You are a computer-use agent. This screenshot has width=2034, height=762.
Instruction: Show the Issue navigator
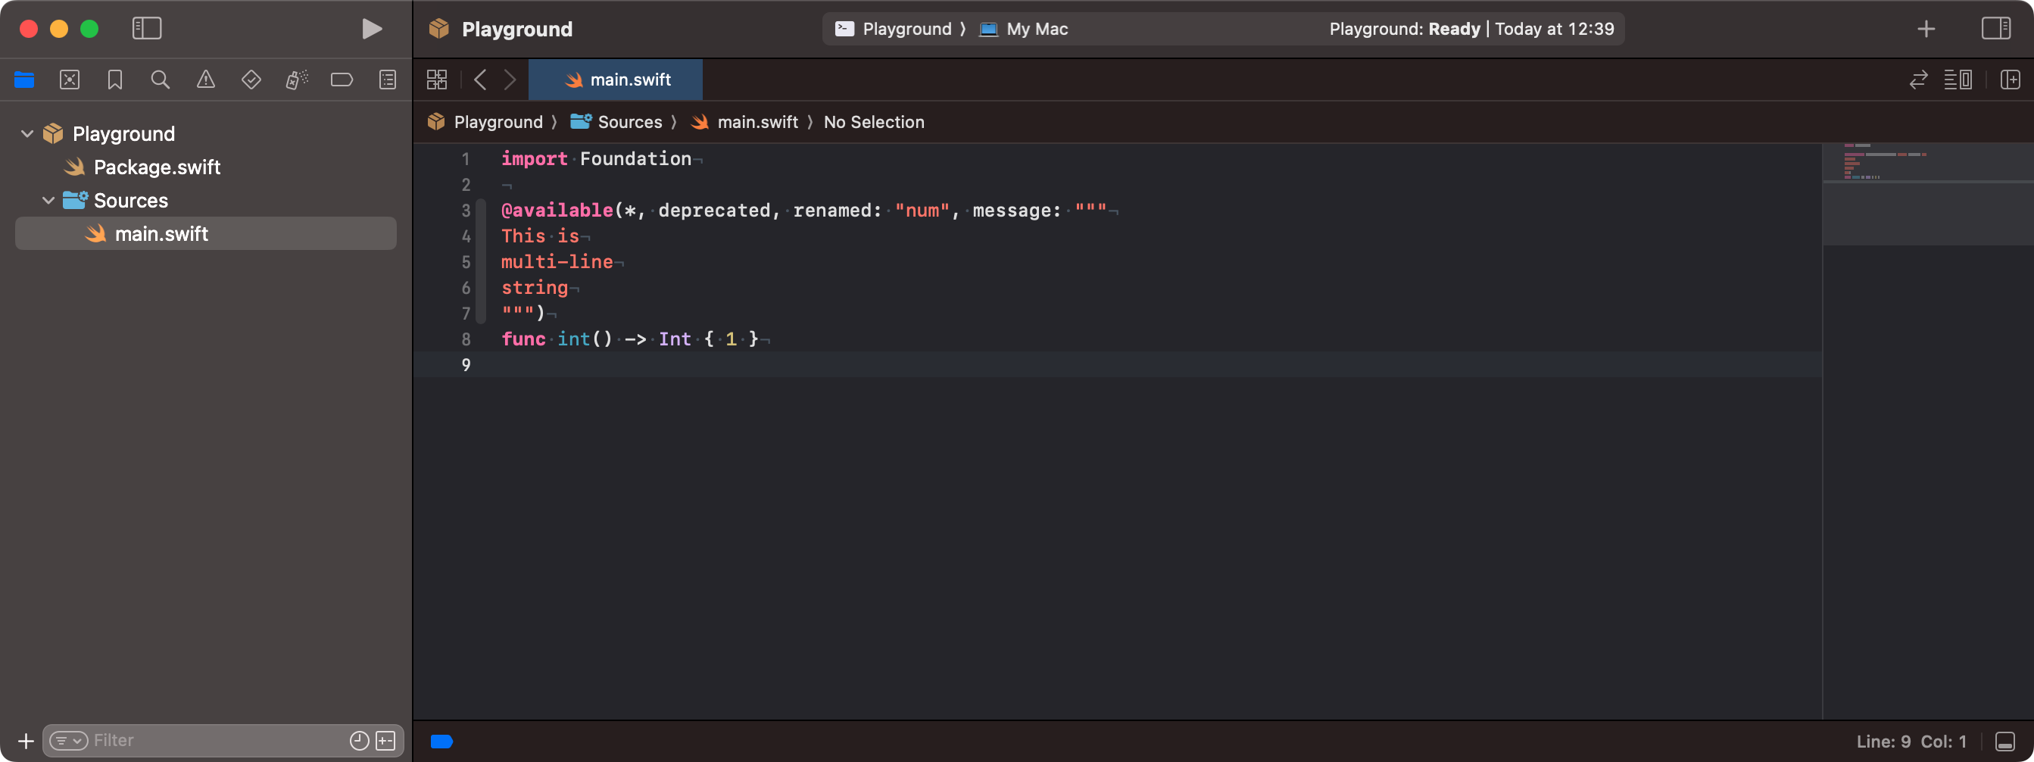(205, 79)
